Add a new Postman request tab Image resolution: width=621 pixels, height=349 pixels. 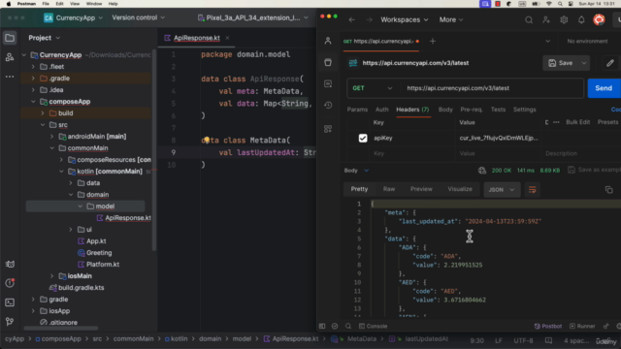pos(433,41)
